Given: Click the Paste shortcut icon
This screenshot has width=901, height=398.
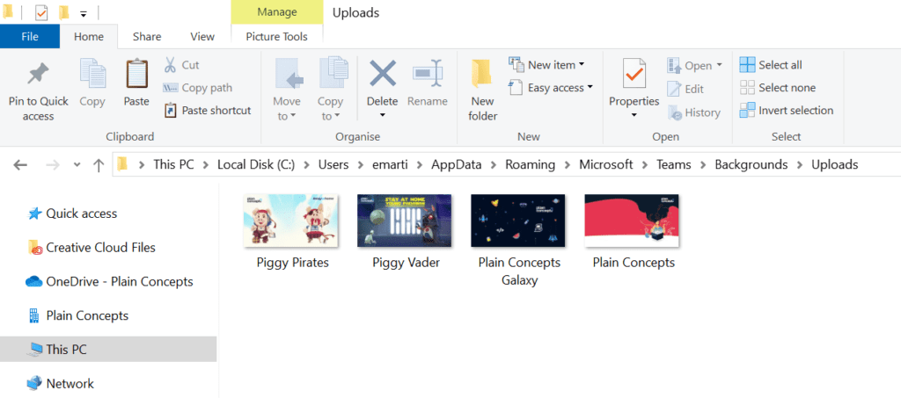Looking at the screenshot, I should (171, 111).
